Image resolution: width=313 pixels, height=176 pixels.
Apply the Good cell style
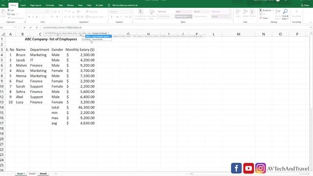pos(201,12)
